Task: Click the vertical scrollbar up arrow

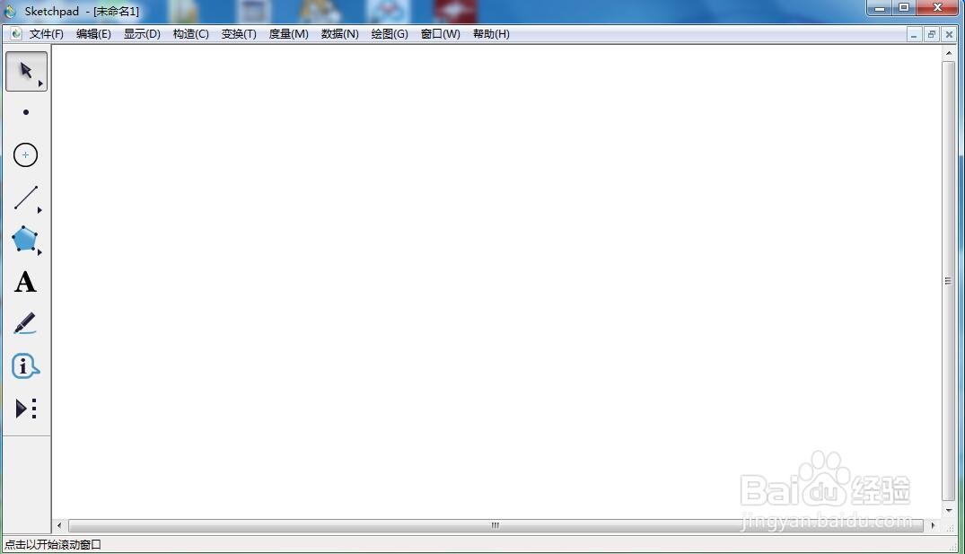Action: coord(948,54)
